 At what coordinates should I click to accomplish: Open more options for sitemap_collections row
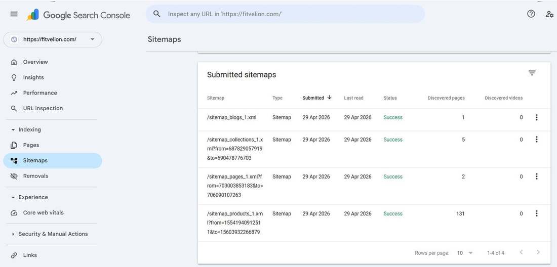[x=536, y=140]
